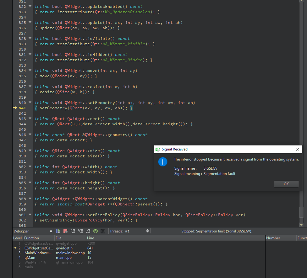The width and height of the screenshot is (307, 278).
Task: Click line number 841 in the gutter
Action: click(x=22, y=108)
